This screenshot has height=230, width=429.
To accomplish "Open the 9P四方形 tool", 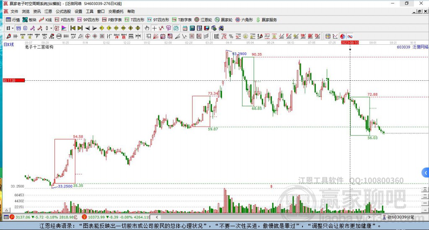I will pos(88,20).
